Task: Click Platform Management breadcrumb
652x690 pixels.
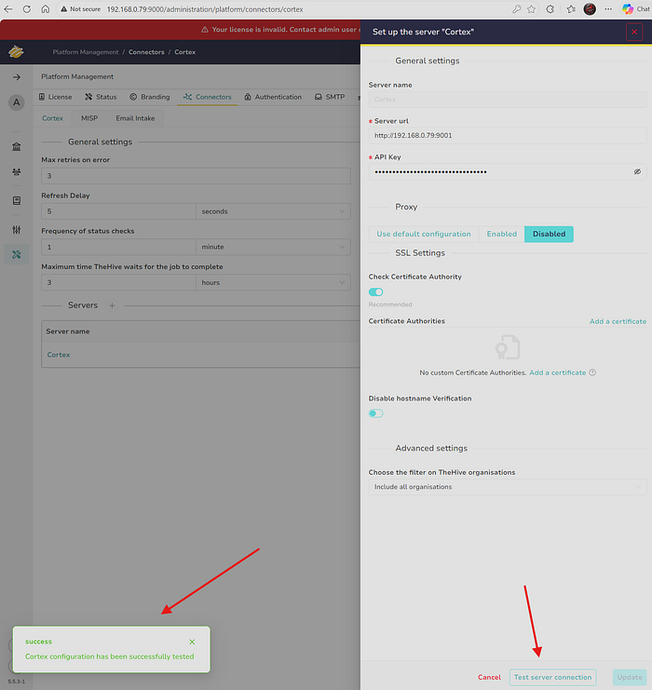Action: point(86,52)
